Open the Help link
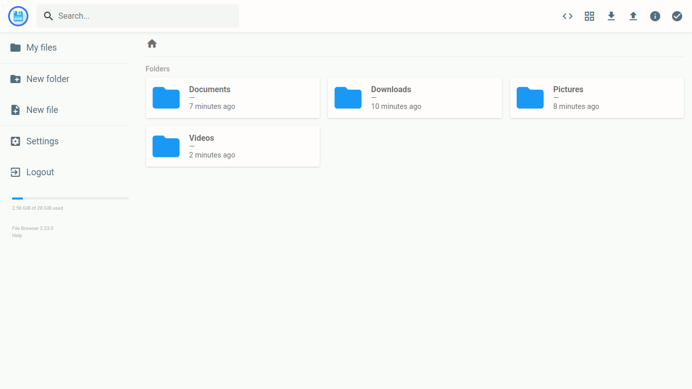692x389 pixels. click(17, 236)
